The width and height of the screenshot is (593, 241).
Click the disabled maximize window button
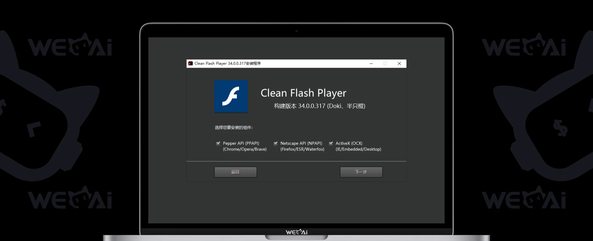point(385,63)
